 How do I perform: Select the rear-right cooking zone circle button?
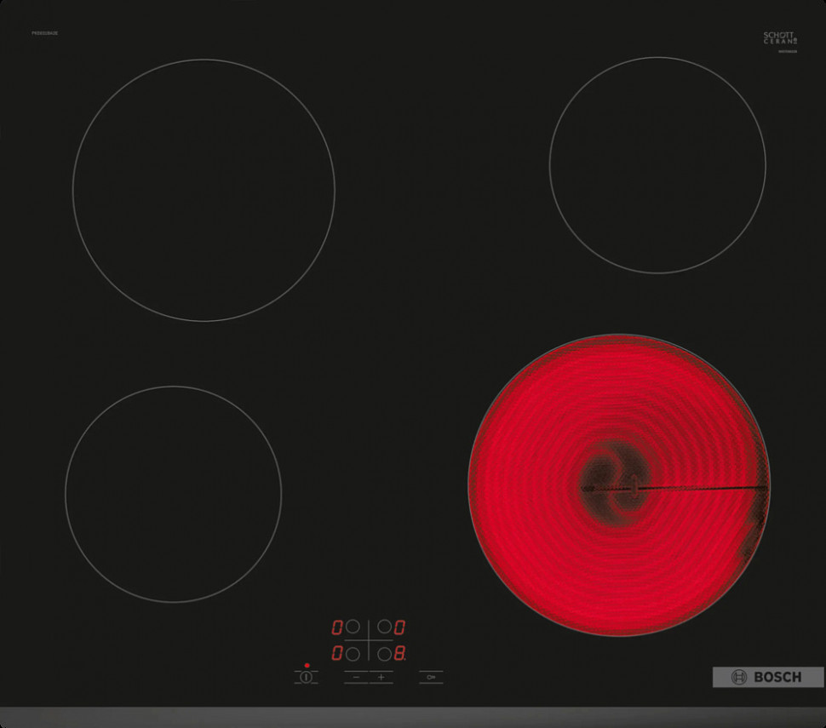(384, 627)
